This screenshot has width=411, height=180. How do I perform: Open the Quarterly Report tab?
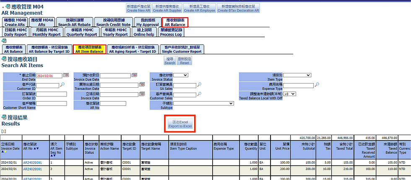coord(81,32)
